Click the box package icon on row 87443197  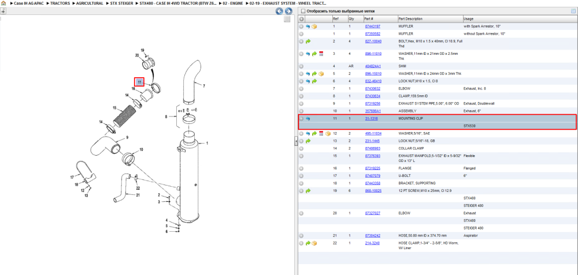pos(314,27)
